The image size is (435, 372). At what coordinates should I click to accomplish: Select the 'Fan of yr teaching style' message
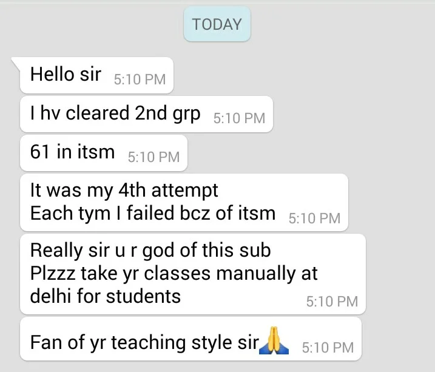pyautogui.click(x=191, y=339)
